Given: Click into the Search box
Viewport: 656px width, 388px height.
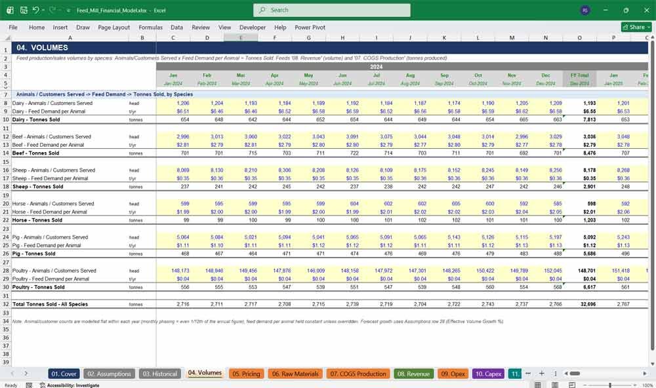Looking at the screenshot, I should coord(332,10).
